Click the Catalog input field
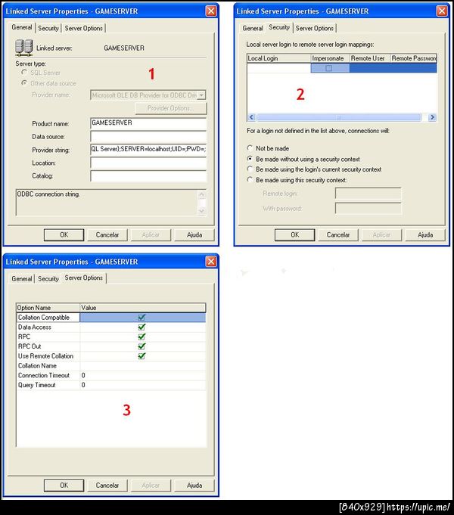 tap(148, 175)
